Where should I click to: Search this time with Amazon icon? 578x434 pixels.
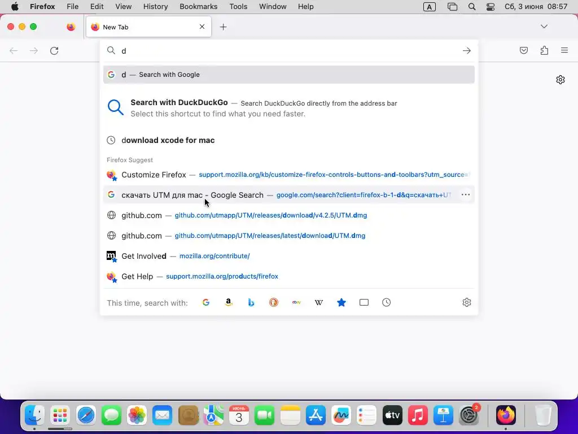coord(229,303)
